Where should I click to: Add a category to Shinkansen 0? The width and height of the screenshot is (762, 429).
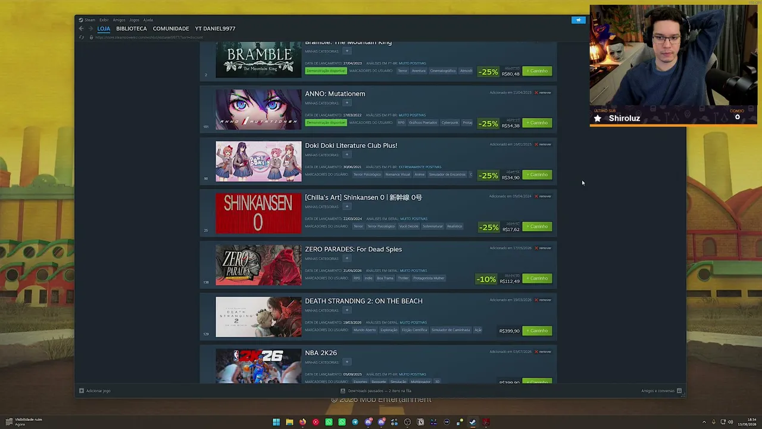[347, 207]
